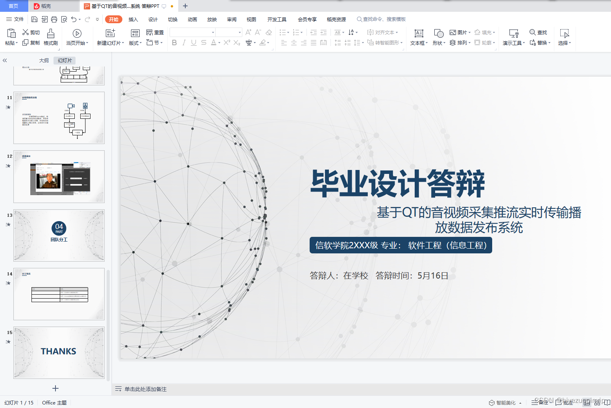Click 单击此处添加备注 to add notes
This screenshot has width=611, height=408.
[145, 389]
